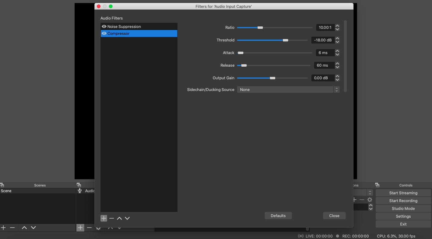Move selected filter down in list
The width and height of the screenshot is (432, 239).
(x=127, y=218)
